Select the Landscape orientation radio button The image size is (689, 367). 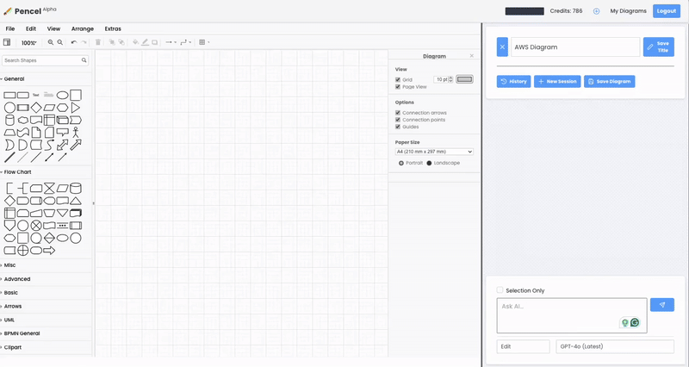point(429,163)
